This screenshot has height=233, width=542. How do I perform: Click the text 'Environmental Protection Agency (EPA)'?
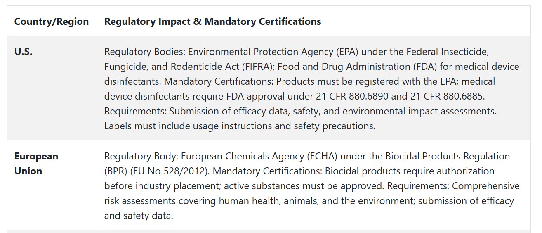[267, 52]
